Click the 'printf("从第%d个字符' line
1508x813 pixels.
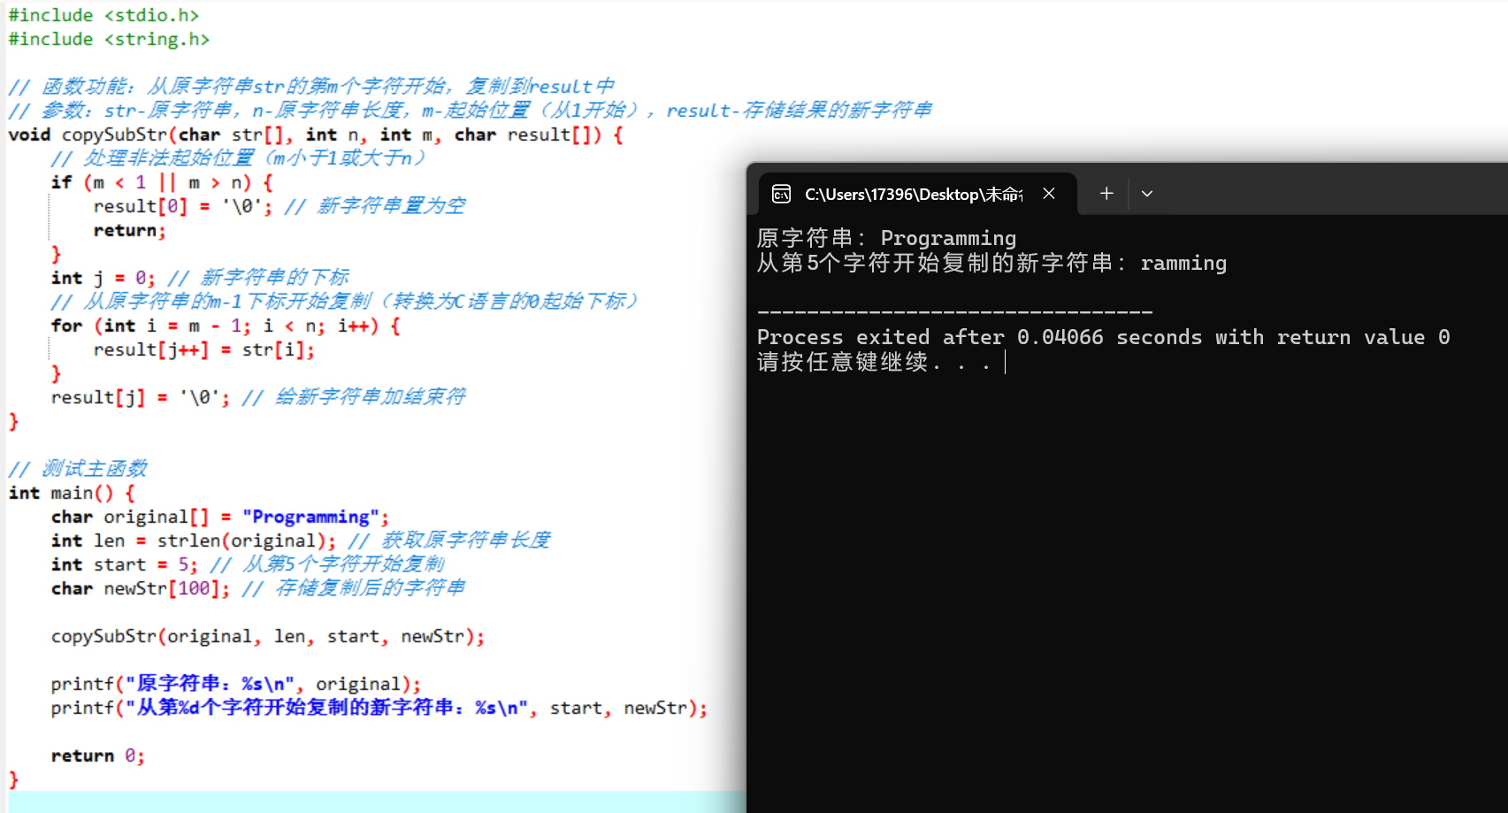coord(379,708)
